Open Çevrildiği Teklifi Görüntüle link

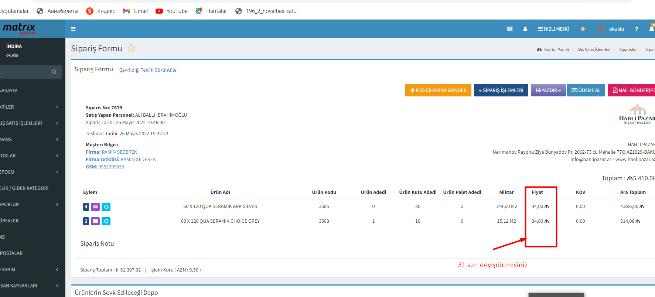[148, 70]
